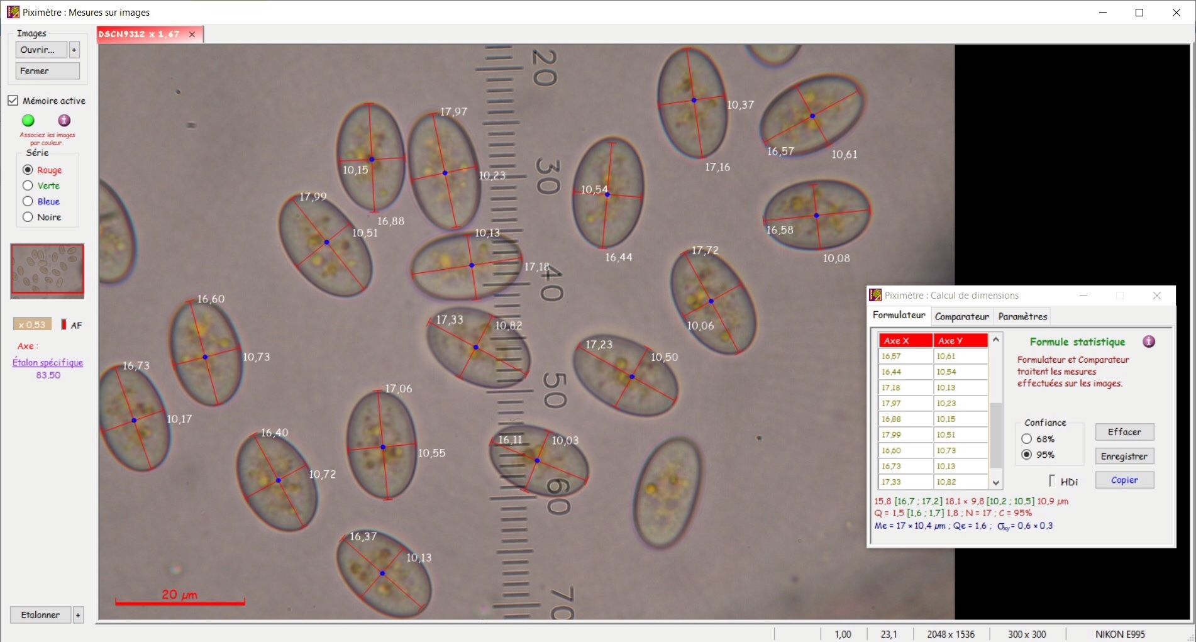Click the red AF indicator
Screen dimensions: 1196x642
(64, 324)
